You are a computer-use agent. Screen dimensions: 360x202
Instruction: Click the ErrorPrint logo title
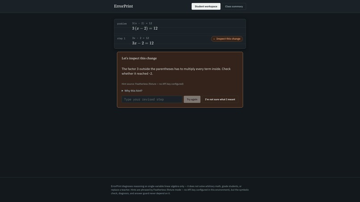pos(123,6)
